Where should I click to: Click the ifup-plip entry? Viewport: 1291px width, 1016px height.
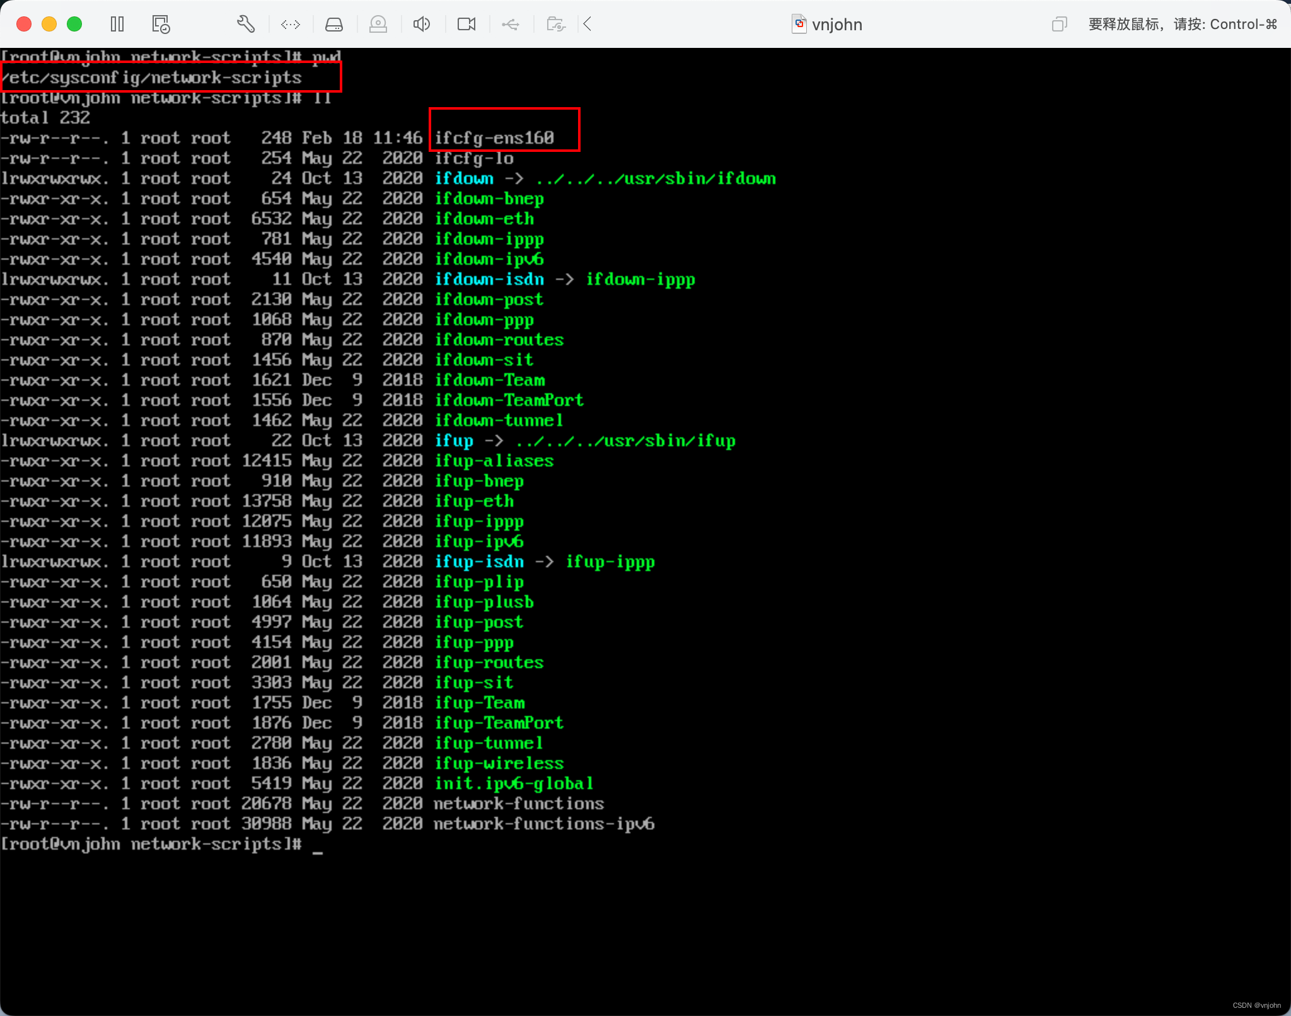tap(479, 582)
